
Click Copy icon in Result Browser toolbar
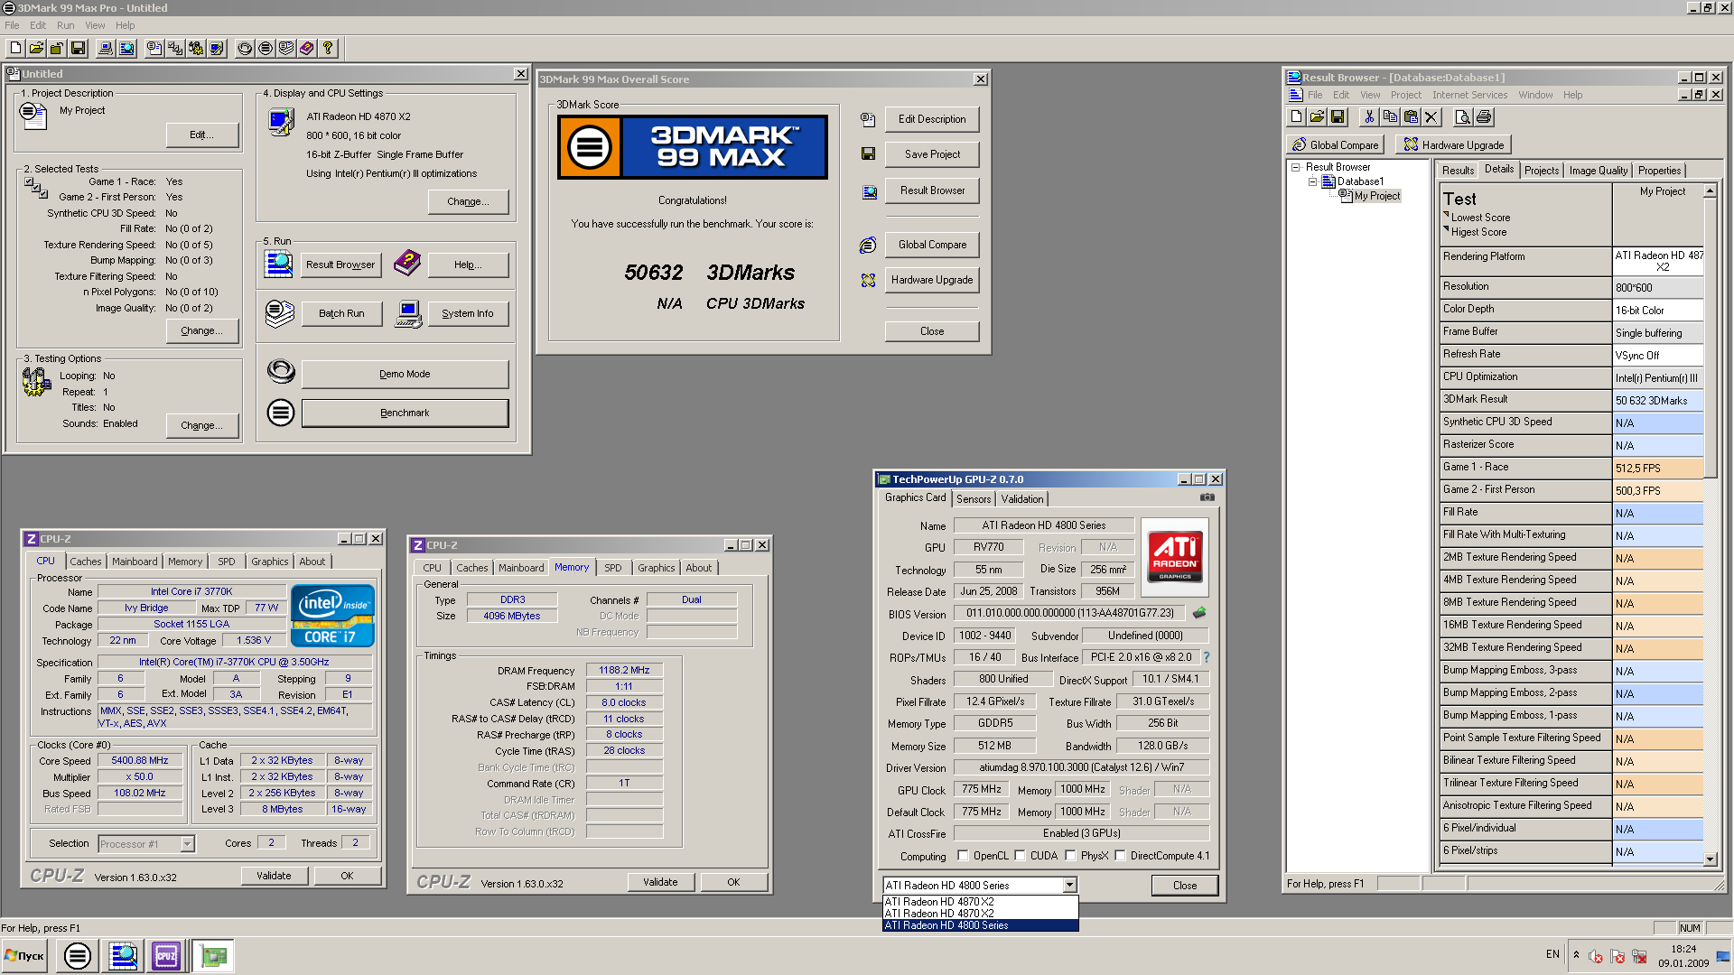[x=1390, y=116]
